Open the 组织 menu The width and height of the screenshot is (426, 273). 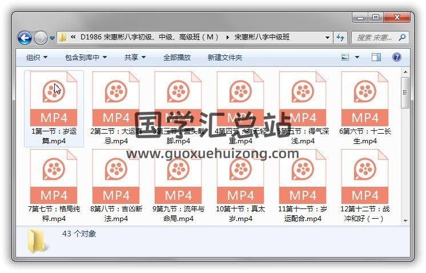(x=37, y=57)
